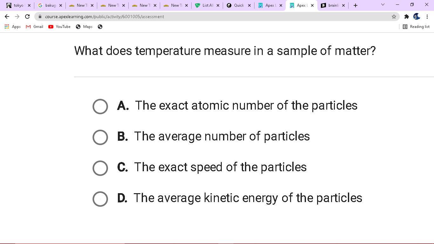Open the Apps shortcut in bookmarks bar
Screen dimensions: 434x244
pyautogui.click(x=13, y=27)
